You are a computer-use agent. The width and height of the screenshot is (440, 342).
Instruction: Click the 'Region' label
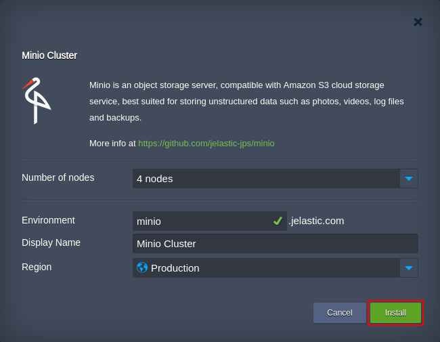click(37, 267)
